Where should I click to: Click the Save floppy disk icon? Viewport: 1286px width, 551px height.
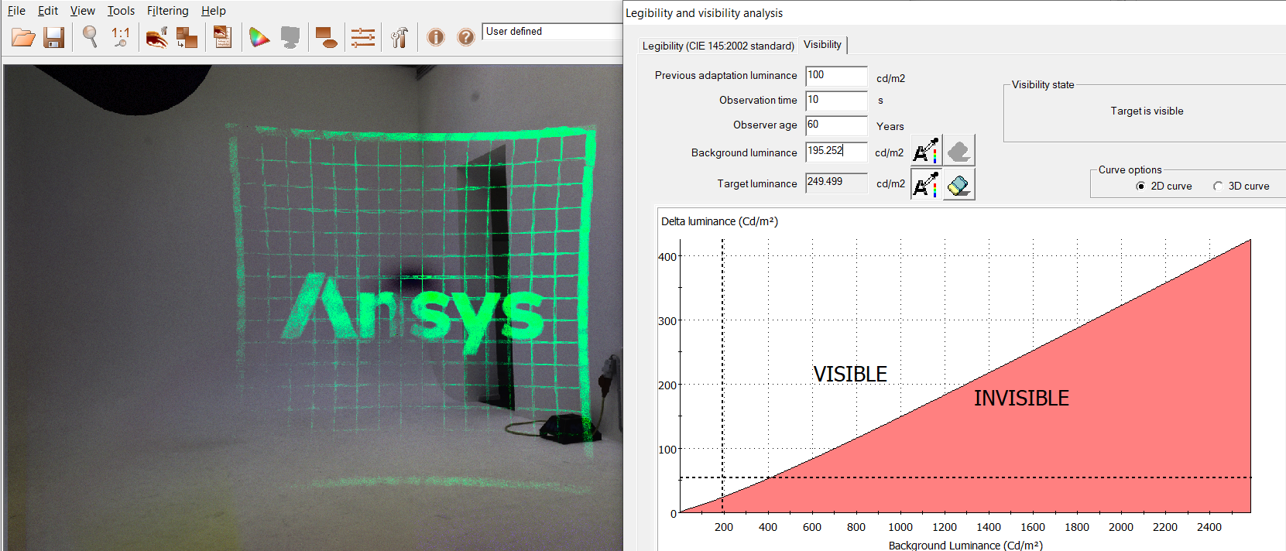pyautogui.click(x=53, y=37)
